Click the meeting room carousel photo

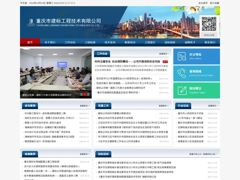(56, 73)
